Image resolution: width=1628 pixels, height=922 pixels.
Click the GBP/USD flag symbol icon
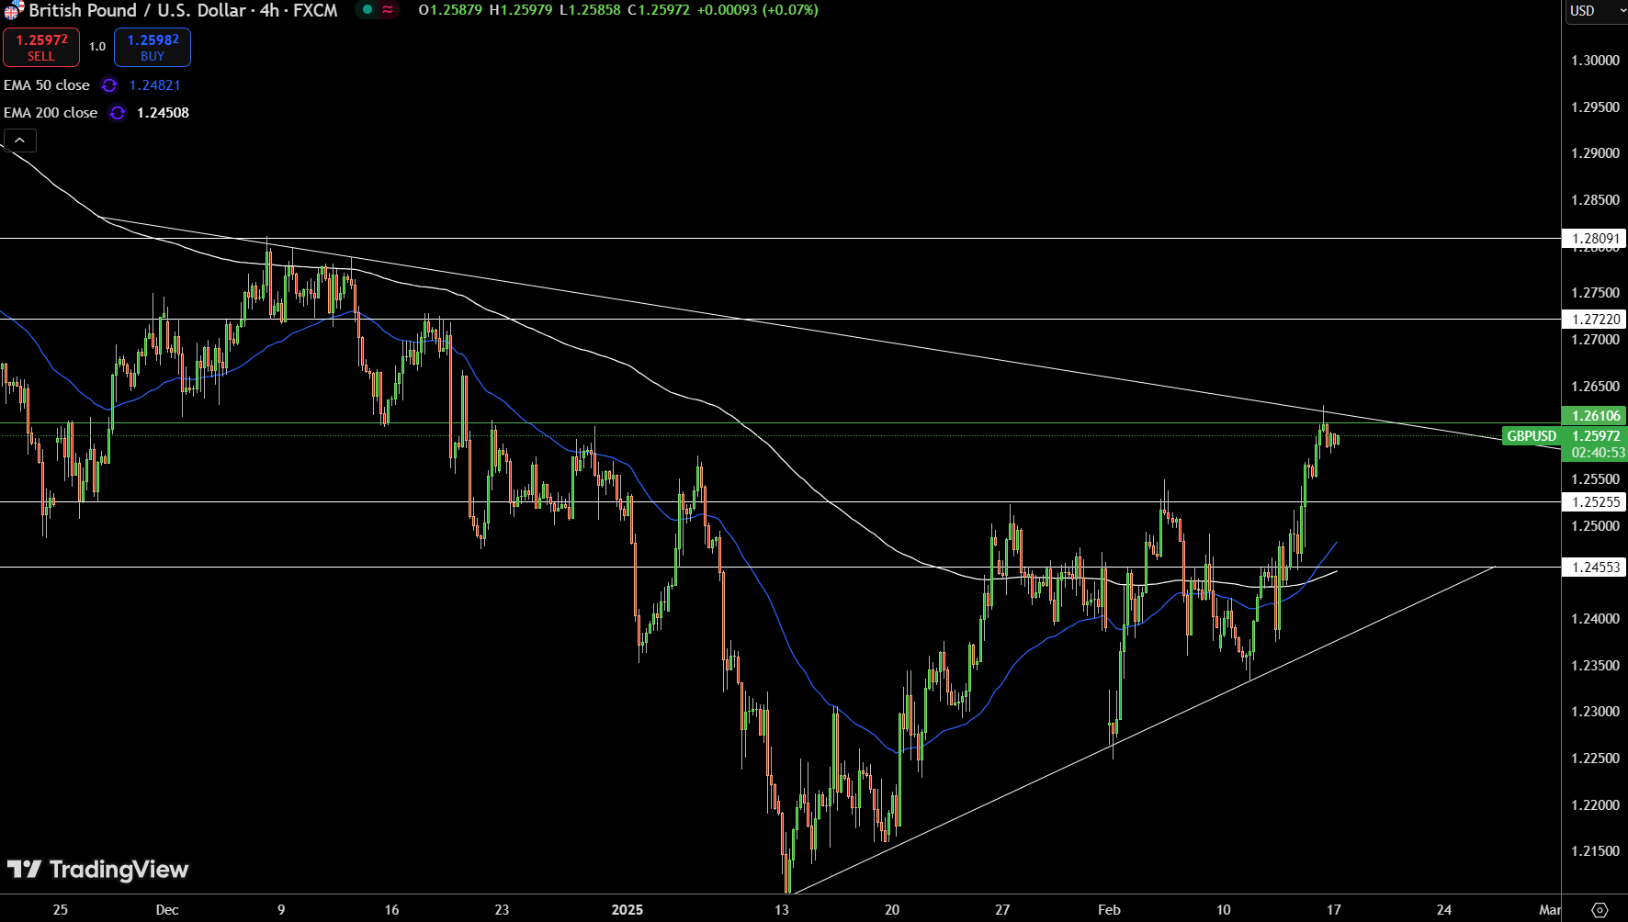tap(13, 10)
